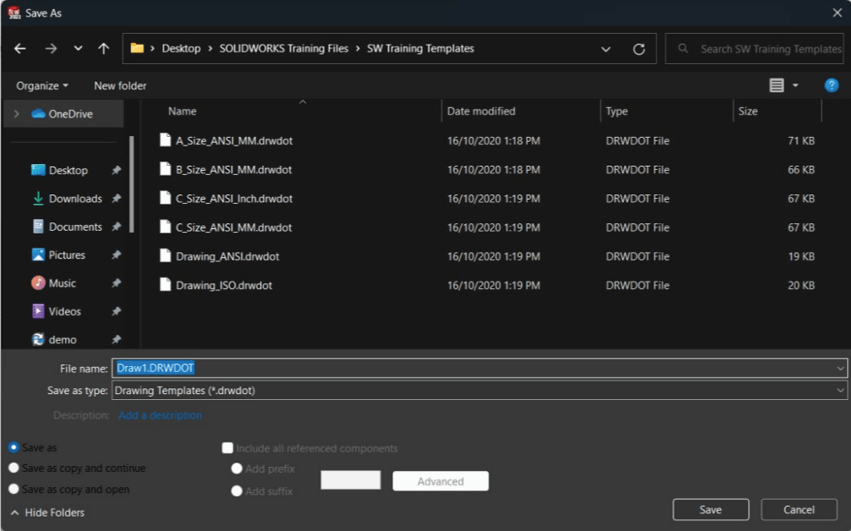
Task: Click the Save button
Action: tap(711, 509)
